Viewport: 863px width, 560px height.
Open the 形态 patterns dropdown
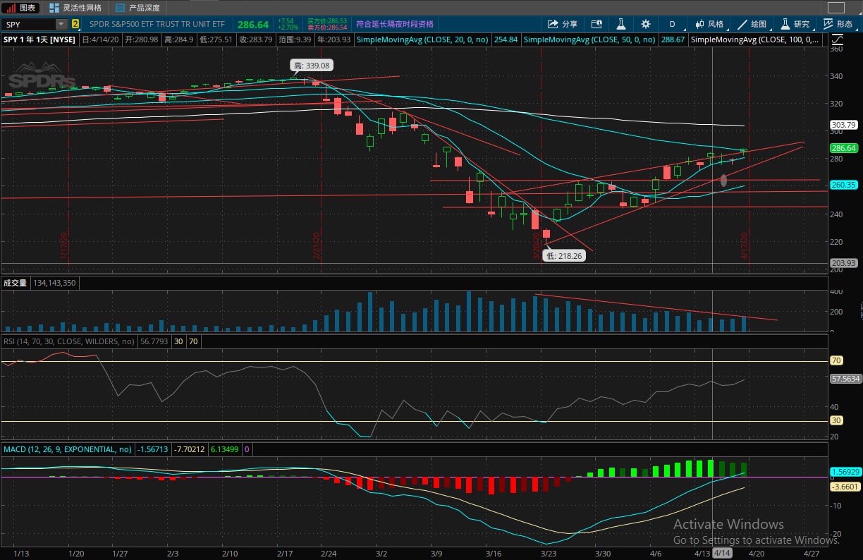pyautogui.click(x=839, y=24)
